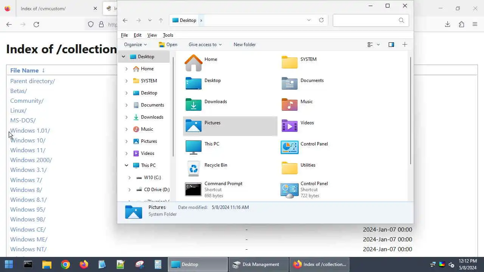Follow the Parent directory/ link

(33, 81)
